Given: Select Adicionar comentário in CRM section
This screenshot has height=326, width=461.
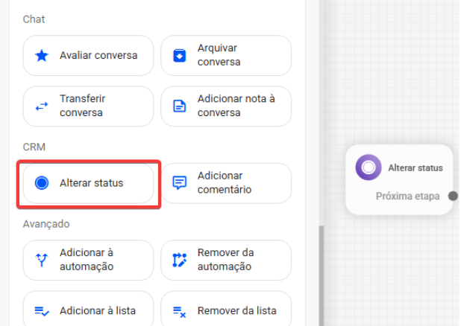Looking at the screenshot, I should (226, 183).
